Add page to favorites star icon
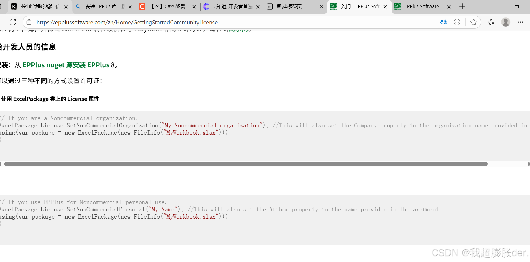 (474, 22)
